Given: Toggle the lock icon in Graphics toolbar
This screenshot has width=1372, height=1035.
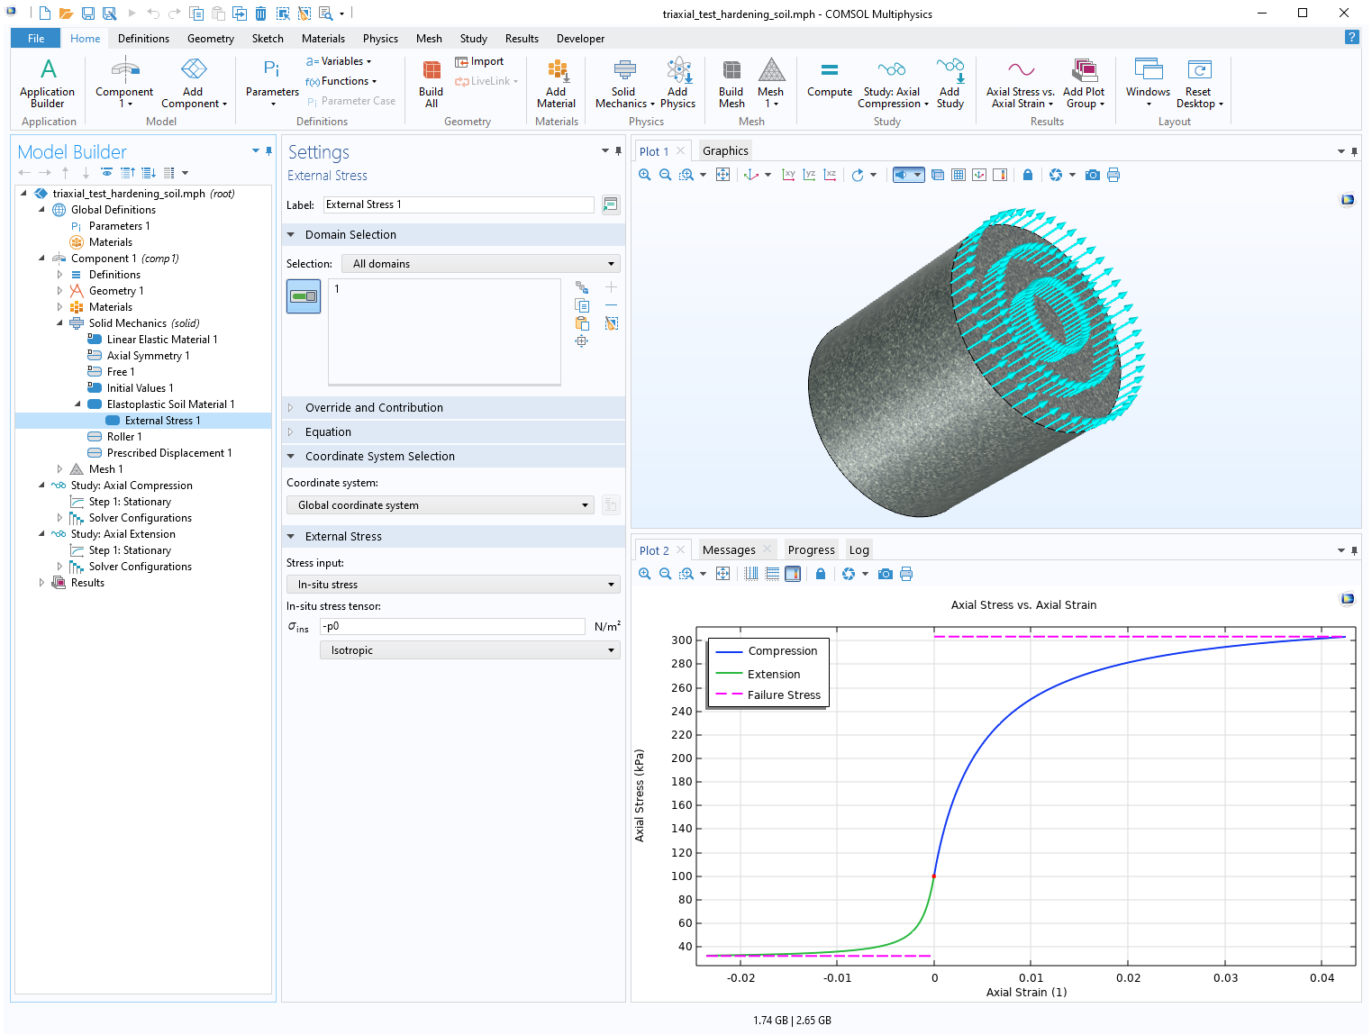Looking at the screenshot, I should pos(1028,175).
